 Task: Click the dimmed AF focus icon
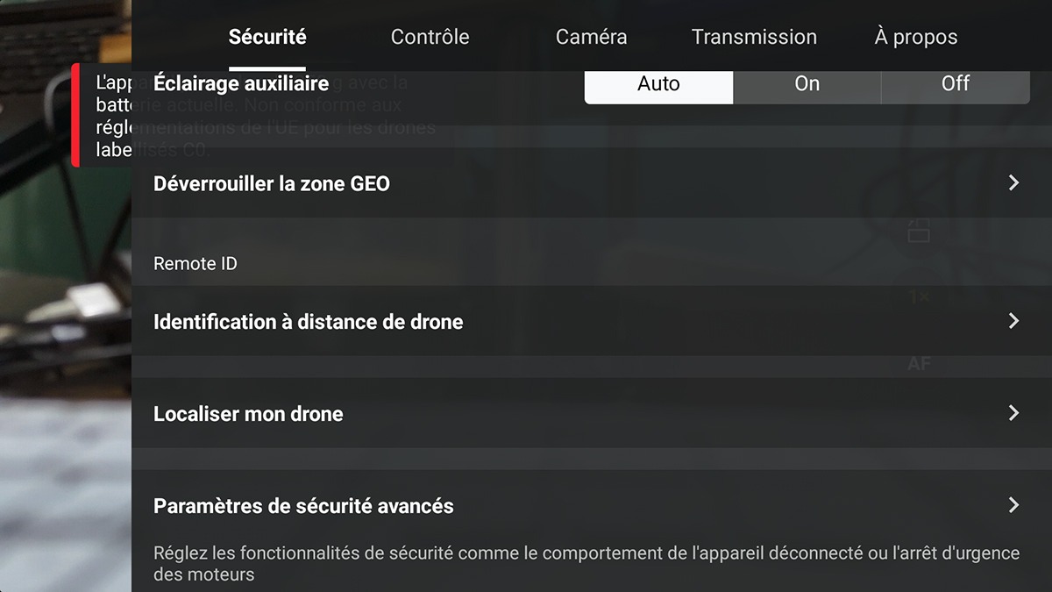click(x=919, y=363)
